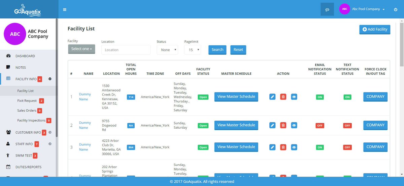The image size is (404, 186).
Task: Toggle email notification ON for Arbor Club row
Action: click(320, 147)
